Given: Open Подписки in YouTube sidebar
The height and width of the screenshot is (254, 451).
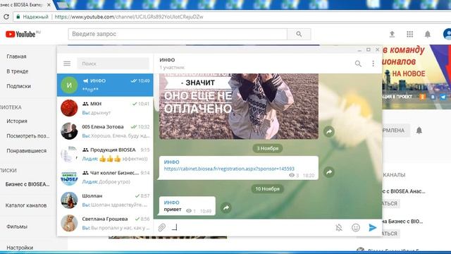Looking at the screenshot, I should tap(18, 86).
